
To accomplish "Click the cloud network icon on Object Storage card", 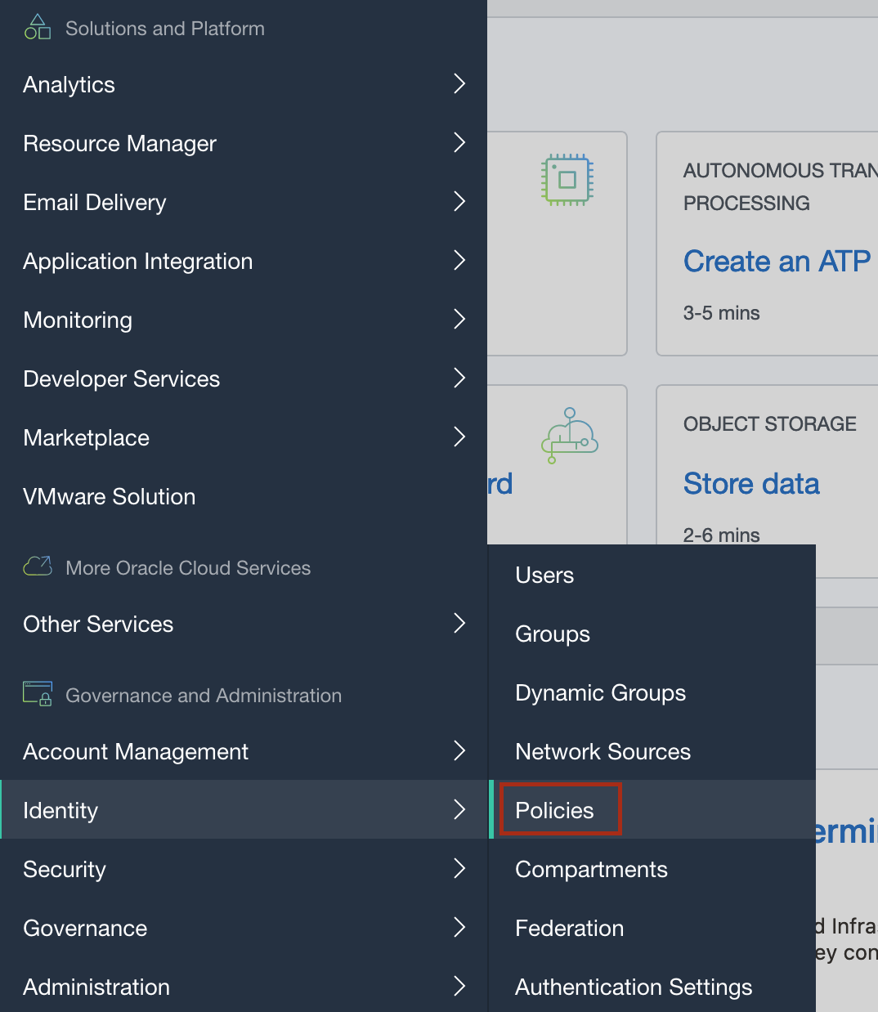I will click(570, 436).
